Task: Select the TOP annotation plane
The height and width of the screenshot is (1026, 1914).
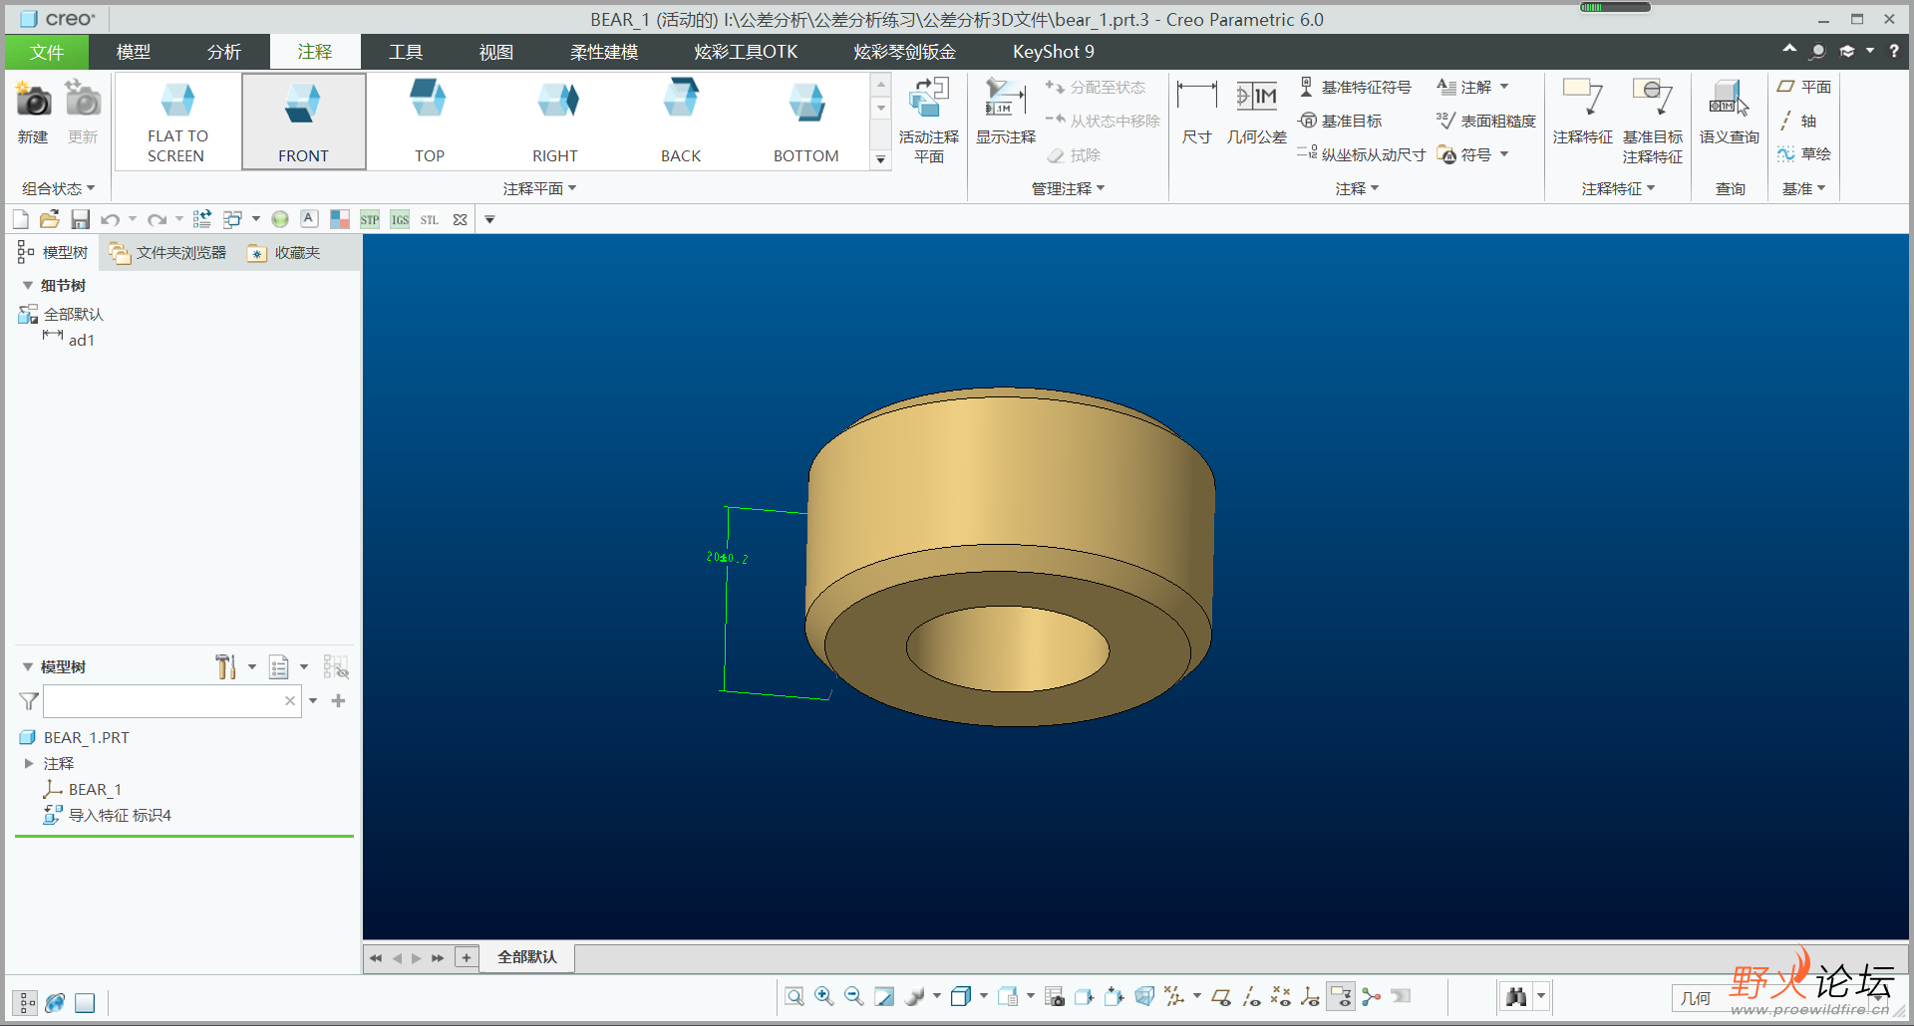Action: [430, 122]
